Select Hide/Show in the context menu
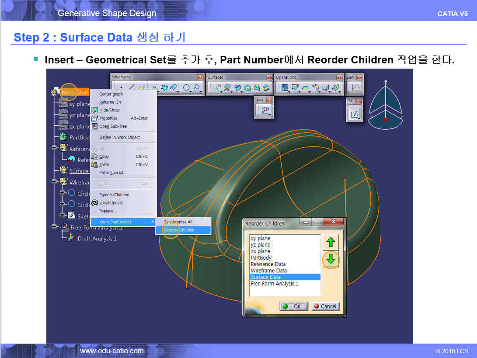 tap(109, 110)
